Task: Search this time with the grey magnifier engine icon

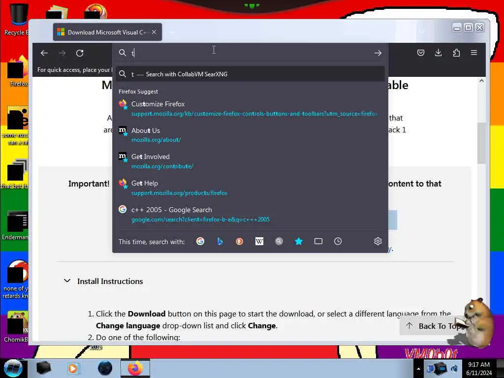Action: click(279, 241)
